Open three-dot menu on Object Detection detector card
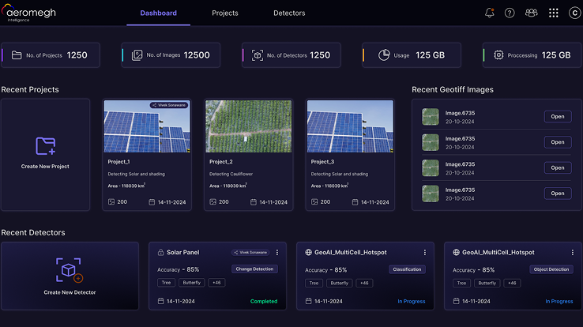This screenshot has width=583, height=327. (x=572, y=252)
